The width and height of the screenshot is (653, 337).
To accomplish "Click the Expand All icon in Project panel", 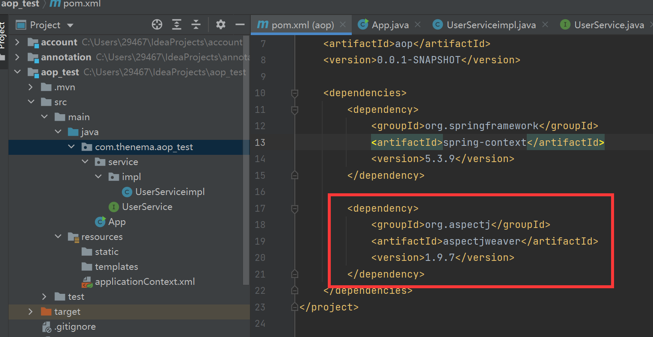I will coord(177,25).
